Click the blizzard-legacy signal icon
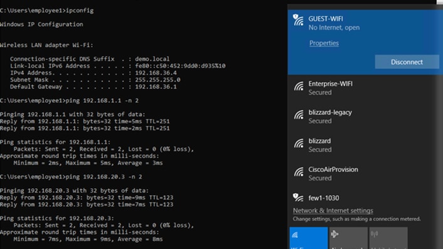This screenshot has width=443, height=249. [x=299, y=114]
